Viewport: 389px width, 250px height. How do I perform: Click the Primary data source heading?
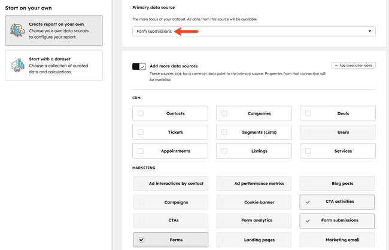point(154,7)
